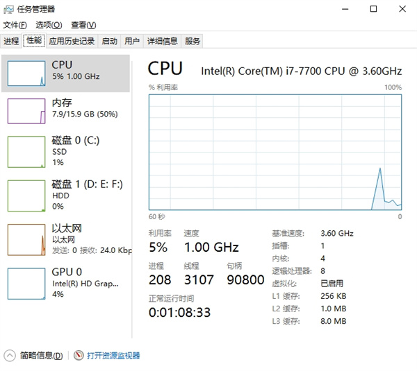Click the resource monitor icon
Screen dimensions: 417x371
coord(79,355)
